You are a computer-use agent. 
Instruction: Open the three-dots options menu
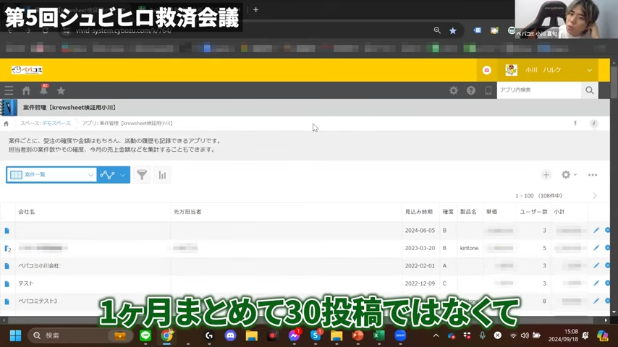593,175
